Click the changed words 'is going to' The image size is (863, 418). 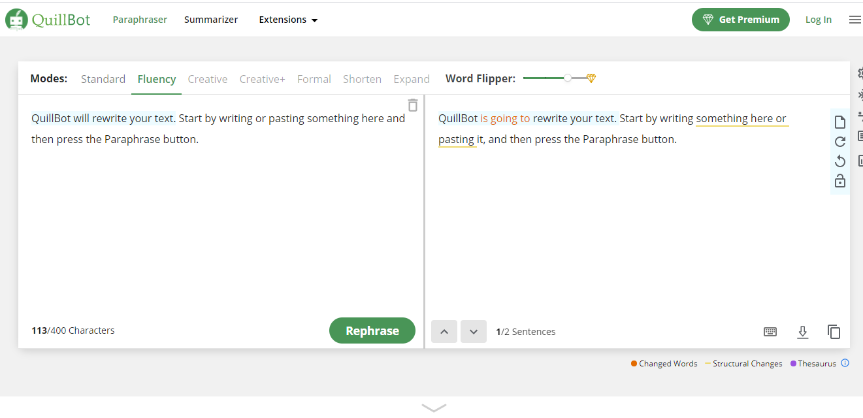point(505,118)
